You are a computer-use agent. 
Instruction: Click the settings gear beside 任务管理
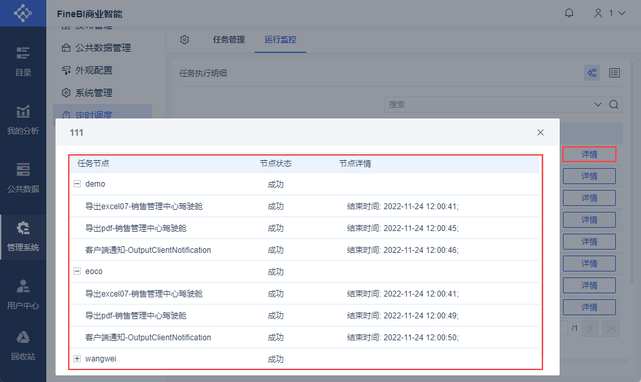coord(185,40)
